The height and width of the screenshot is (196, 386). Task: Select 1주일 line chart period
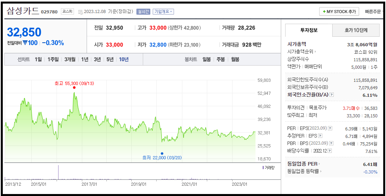[x=53, y=59]
